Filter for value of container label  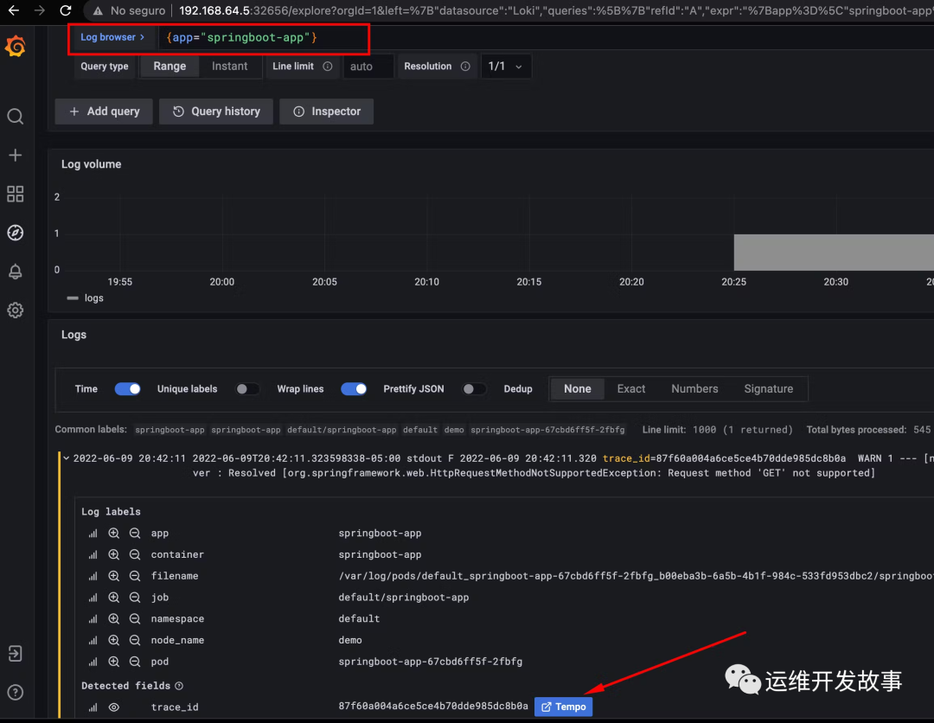click(114, 554)
